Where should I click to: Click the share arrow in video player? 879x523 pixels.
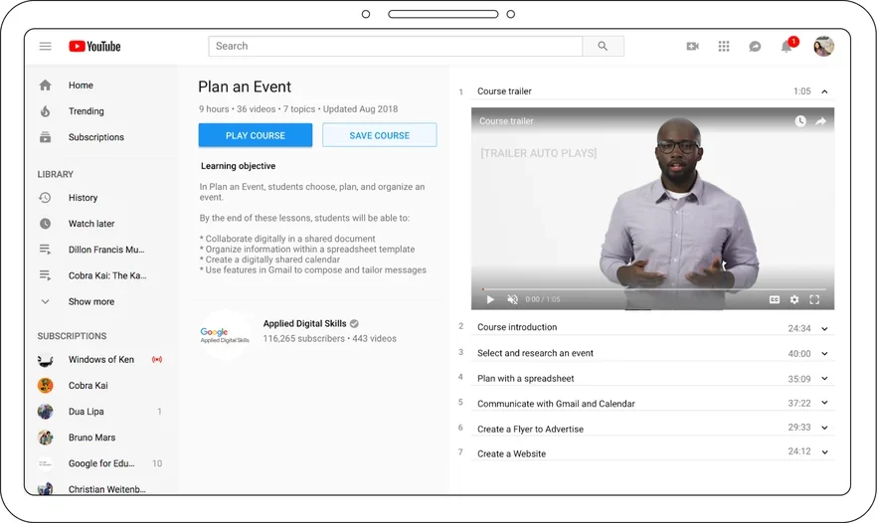pos(820,121)
